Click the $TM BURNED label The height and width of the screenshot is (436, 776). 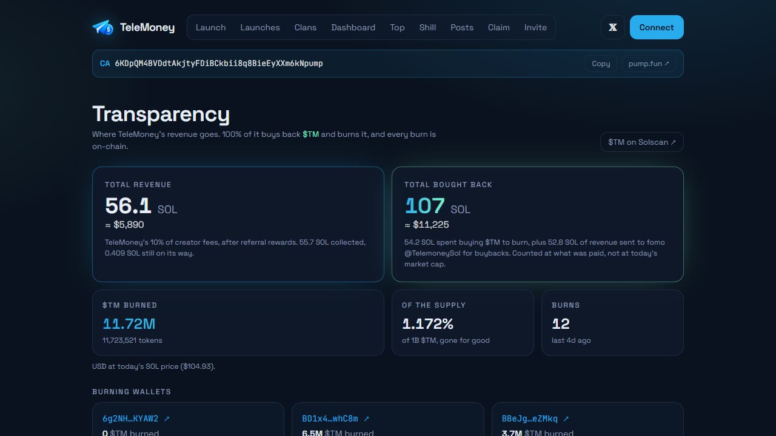point(130,305)
